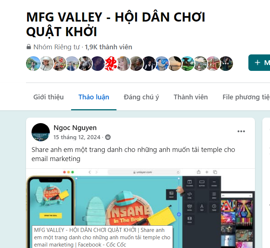Click the first member avatar with lake scenery
This screenshot has width=270, height=248.
click(33, 64)
